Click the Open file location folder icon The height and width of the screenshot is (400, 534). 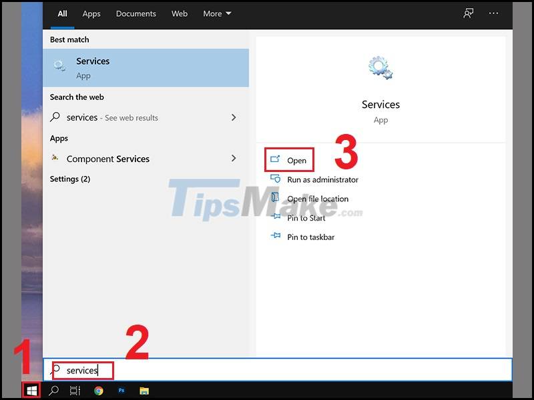click(274, 199)
